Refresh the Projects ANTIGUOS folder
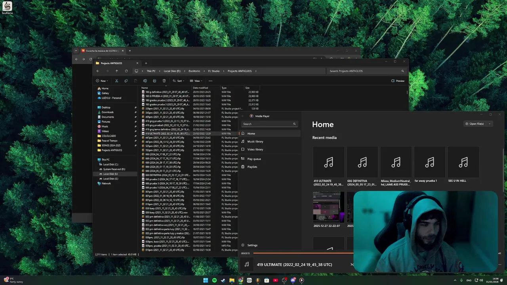Viewport: 507px width, 285px height. coord(126,71)
